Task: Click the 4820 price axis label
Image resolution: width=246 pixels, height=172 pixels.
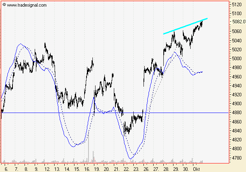Action: pos(237,140)
